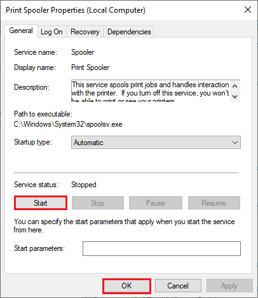Viewport: 258px width, 298px height.
Task: Click the Apply button
Action: [229, 286]
